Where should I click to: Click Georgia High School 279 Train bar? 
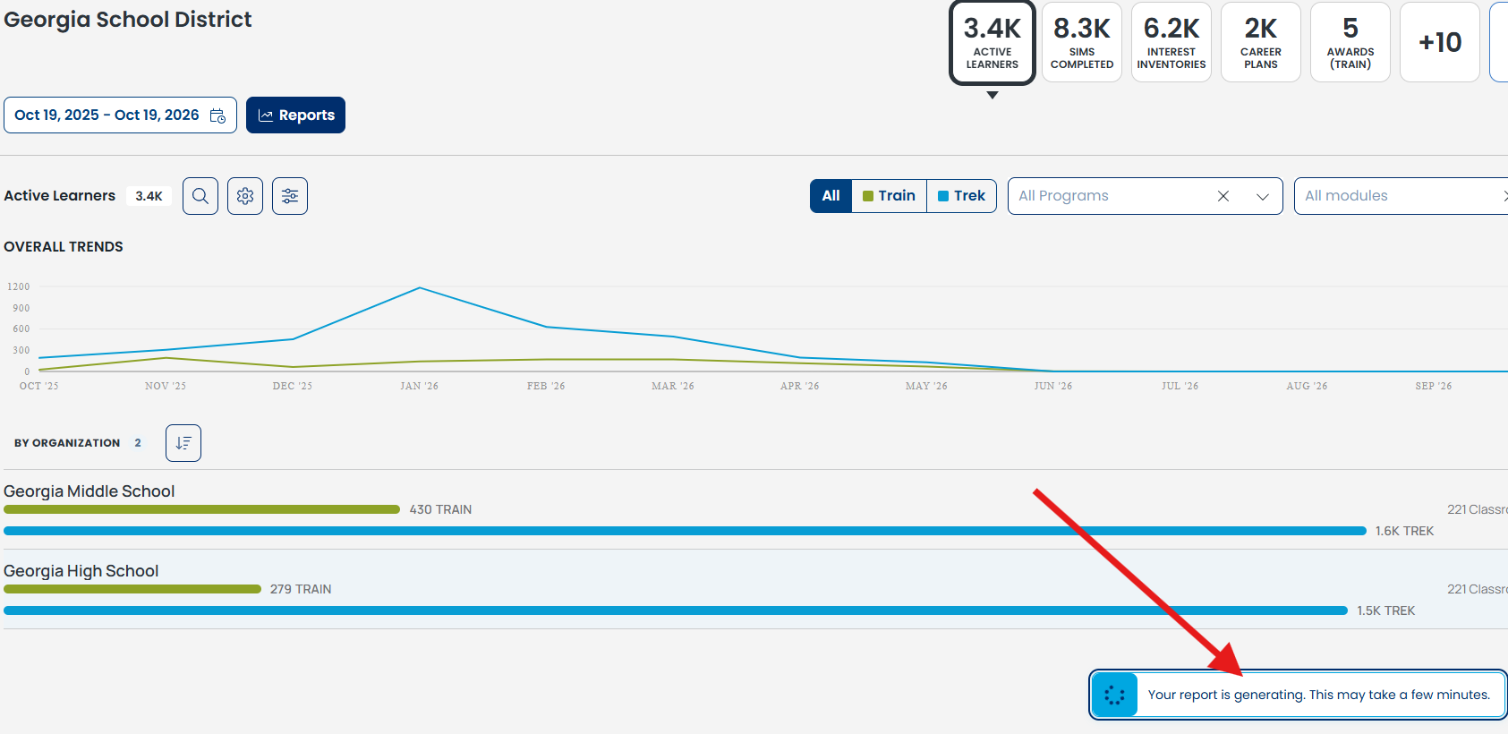pos(132,589)
